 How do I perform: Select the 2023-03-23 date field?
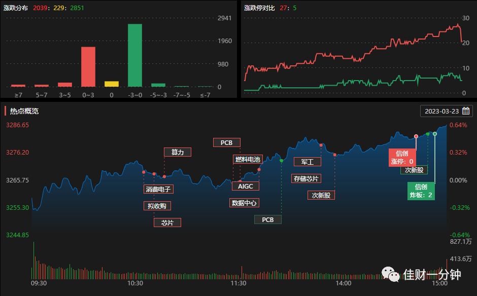446,111
